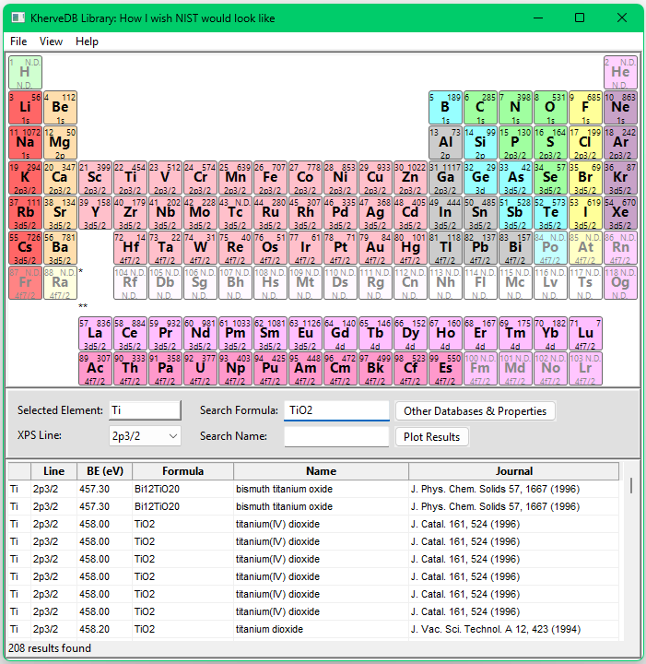Focus the Search Formula field

(336, 410)
